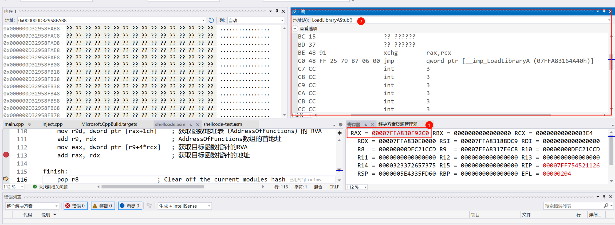Open the 生成 + IntelliSense dropdown

click(x=184, y=206)
